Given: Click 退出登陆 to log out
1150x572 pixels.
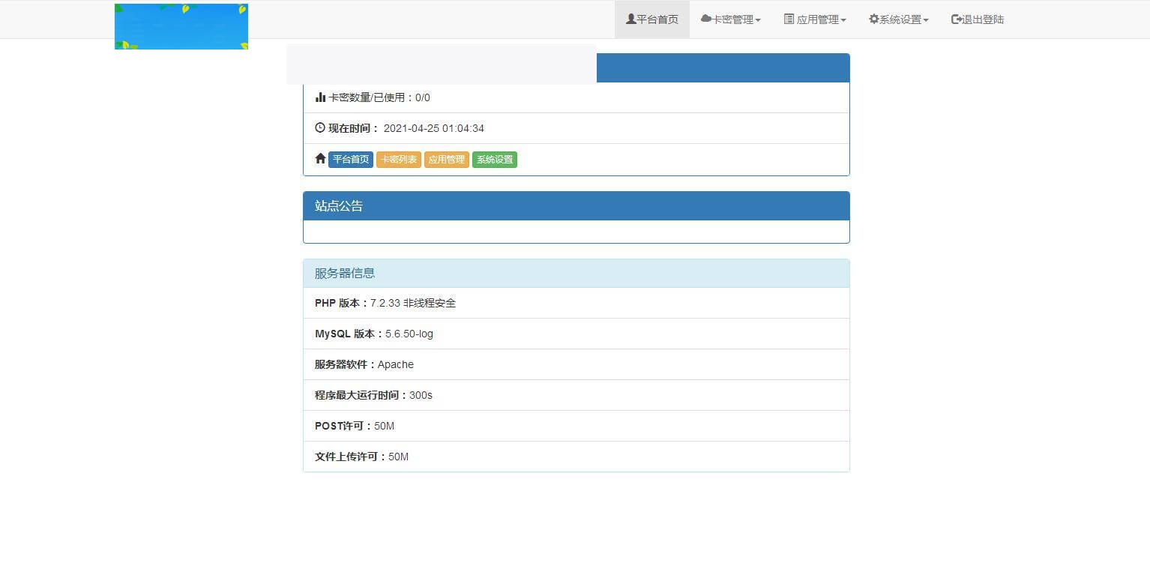Looking at the screenshot, I should coord(977,19).
